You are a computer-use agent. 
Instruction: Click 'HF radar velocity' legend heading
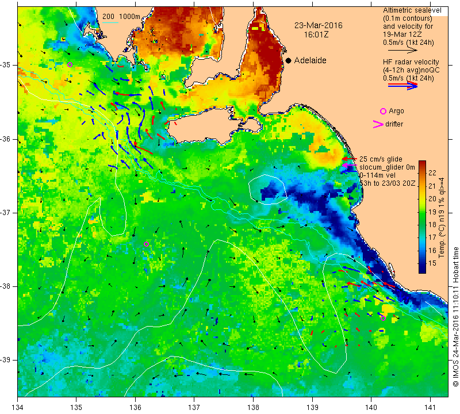[411, 62]
